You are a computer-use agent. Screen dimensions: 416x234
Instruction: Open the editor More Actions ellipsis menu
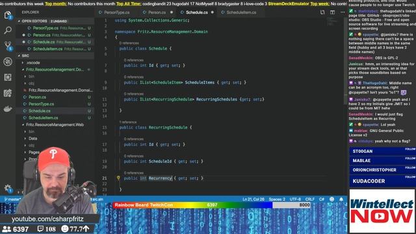(x=343, y=12)
